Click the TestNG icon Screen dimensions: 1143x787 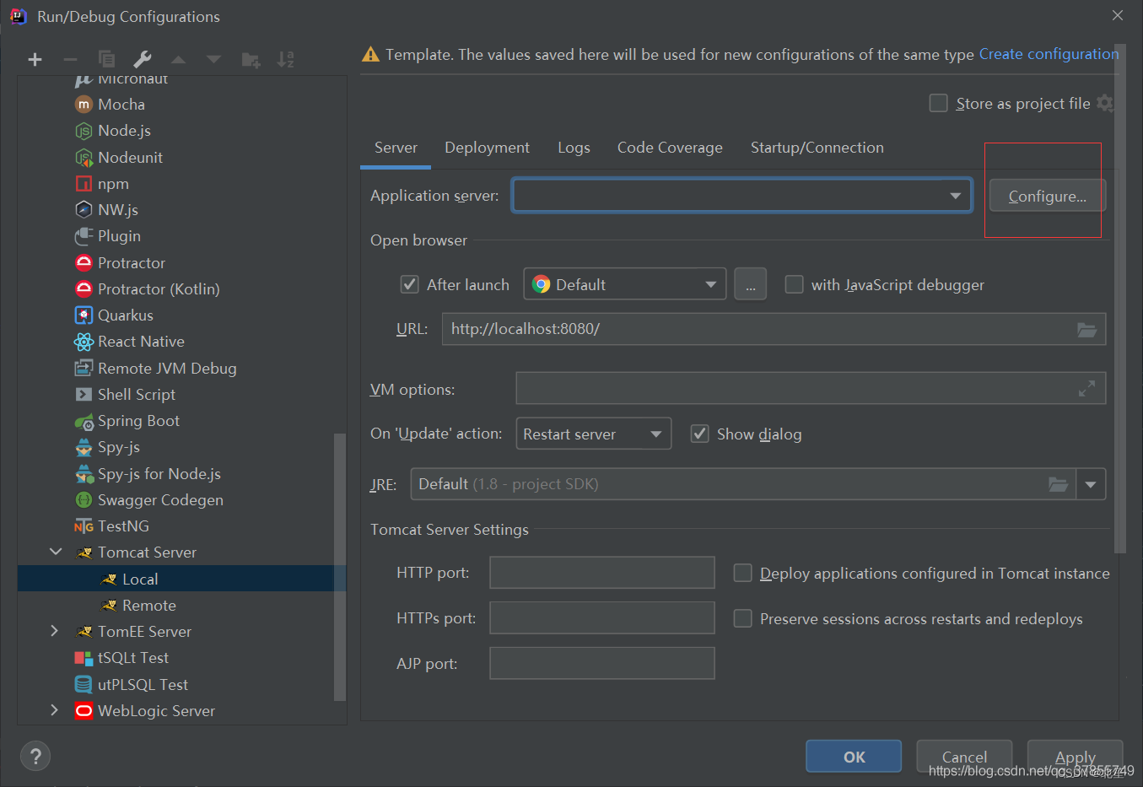(84, 526)
